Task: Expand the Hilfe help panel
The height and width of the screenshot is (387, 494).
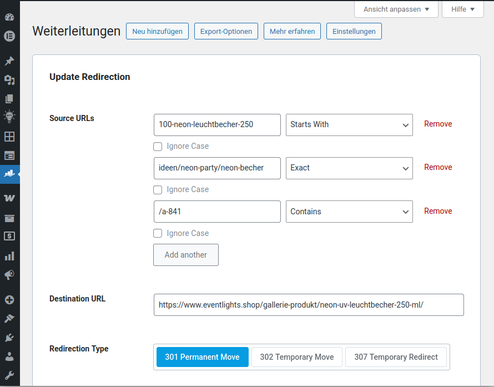Action: [462, 9]
